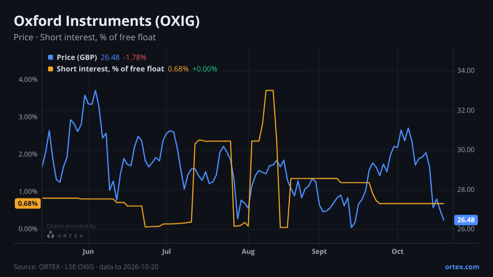
Task: Click the 26.00 right axis label
Action: click(x=466, y=229)
